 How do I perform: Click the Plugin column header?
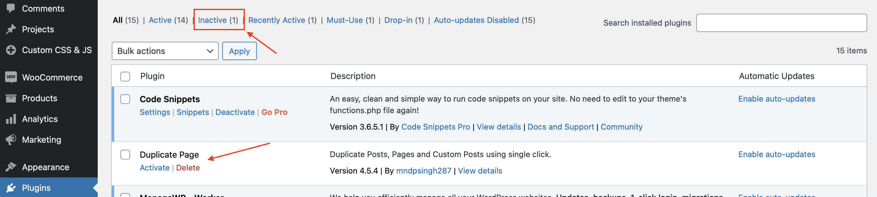(152, 76)
